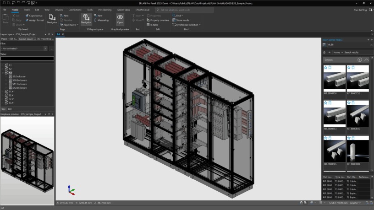Select S12:Enclosure in tree
374x210 pixels.
(20, 88)
